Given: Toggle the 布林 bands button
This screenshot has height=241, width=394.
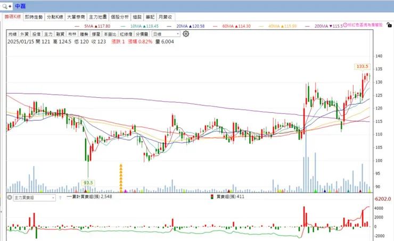Looking at the screenshot, I should pos(72,34).
